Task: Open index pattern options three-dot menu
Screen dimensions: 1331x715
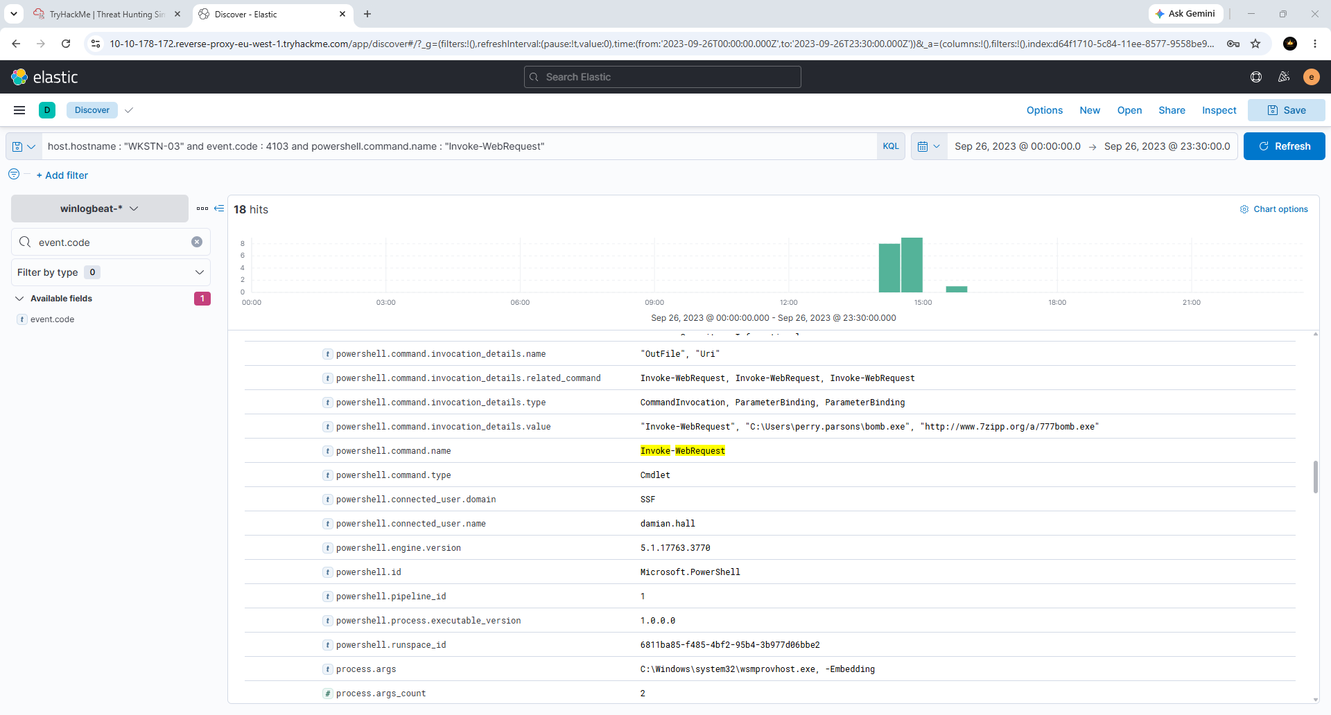Action: (x=202, y=209)
